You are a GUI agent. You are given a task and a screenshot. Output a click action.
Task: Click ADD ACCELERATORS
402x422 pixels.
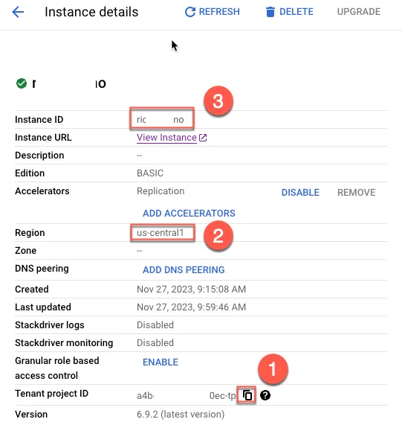pyautogui.click(x=189, y=213)
